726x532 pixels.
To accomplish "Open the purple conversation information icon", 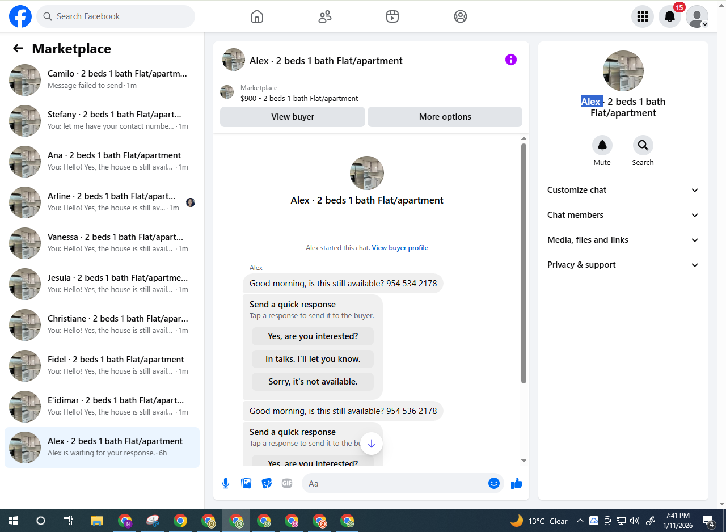I will coord(511,60).
